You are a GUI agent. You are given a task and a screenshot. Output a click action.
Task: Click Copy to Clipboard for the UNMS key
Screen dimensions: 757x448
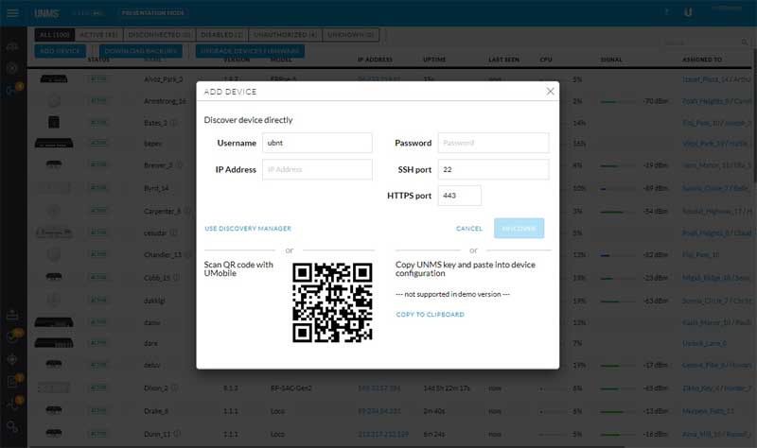[x=431, y=315]
